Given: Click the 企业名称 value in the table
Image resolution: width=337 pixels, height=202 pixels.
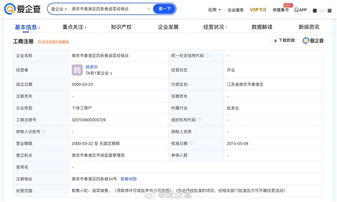Looking at the screenshot, I should coord(100,56).
